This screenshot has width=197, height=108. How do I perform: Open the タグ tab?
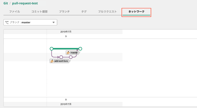click(x=84, y=12)
